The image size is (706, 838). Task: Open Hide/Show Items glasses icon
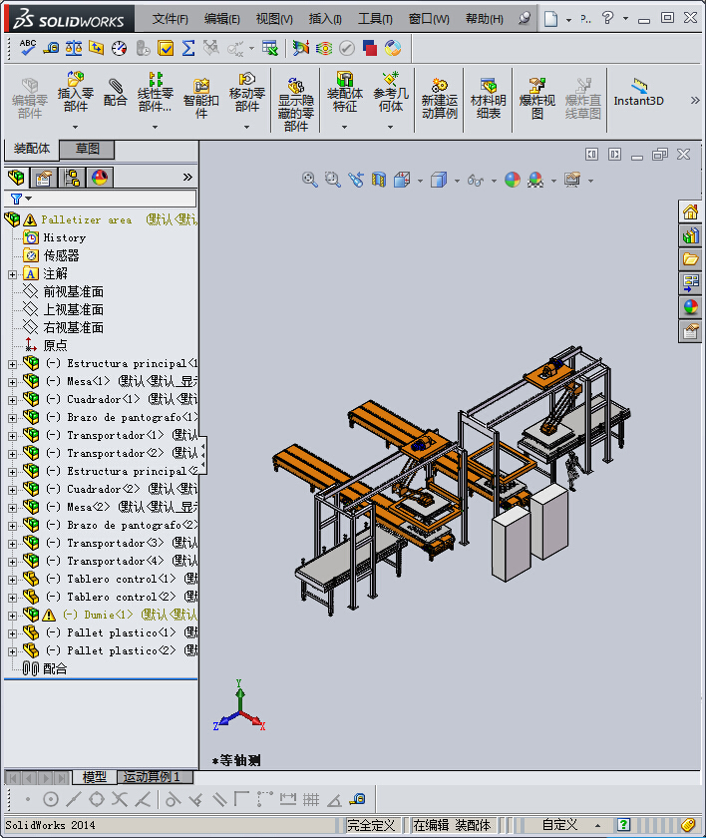(476, 181)
